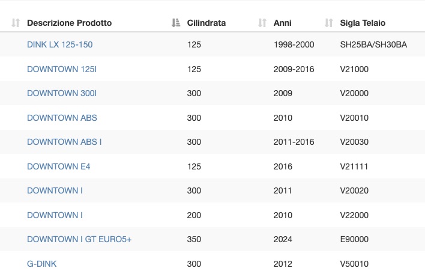Screen dimensions: 425x280
Task: Open the DOWNTOWN E4 link
Action: 59,166
